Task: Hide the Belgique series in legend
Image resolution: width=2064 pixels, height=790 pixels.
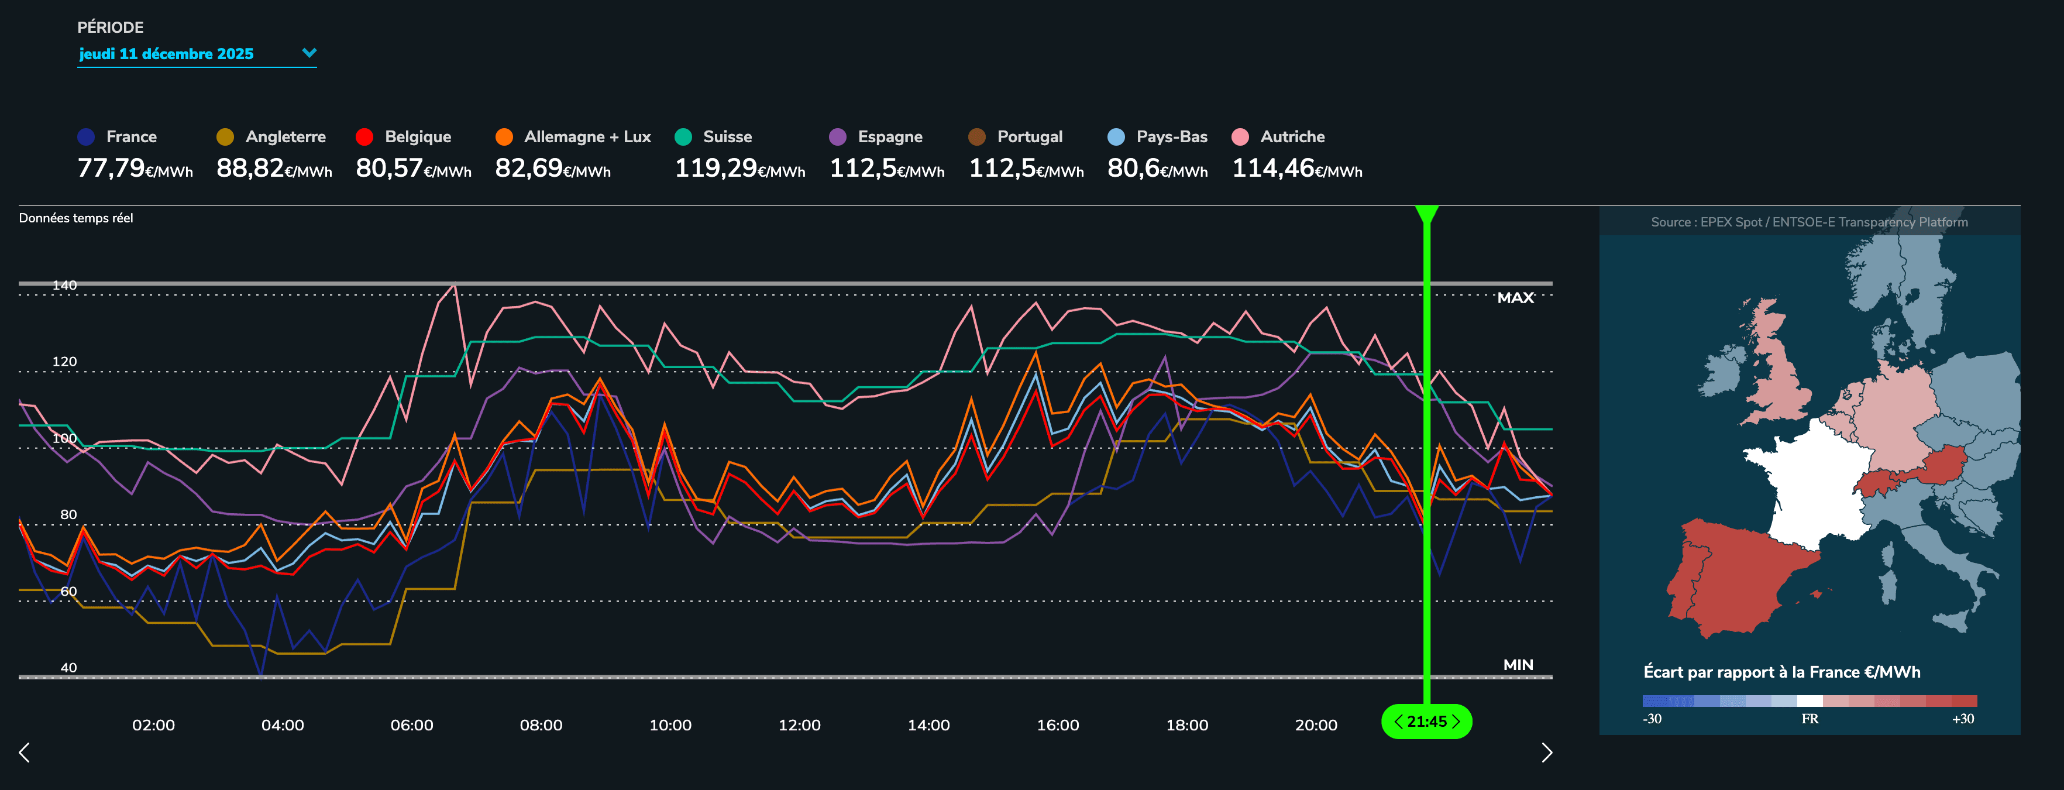Action: [x=364, y=137]
